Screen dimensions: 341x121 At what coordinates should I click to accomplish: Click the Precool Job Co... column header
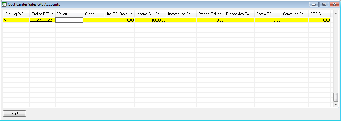click(x=239, y=14)
